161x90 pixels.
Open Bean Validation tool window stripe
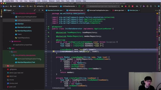click(x=159, y=16)
